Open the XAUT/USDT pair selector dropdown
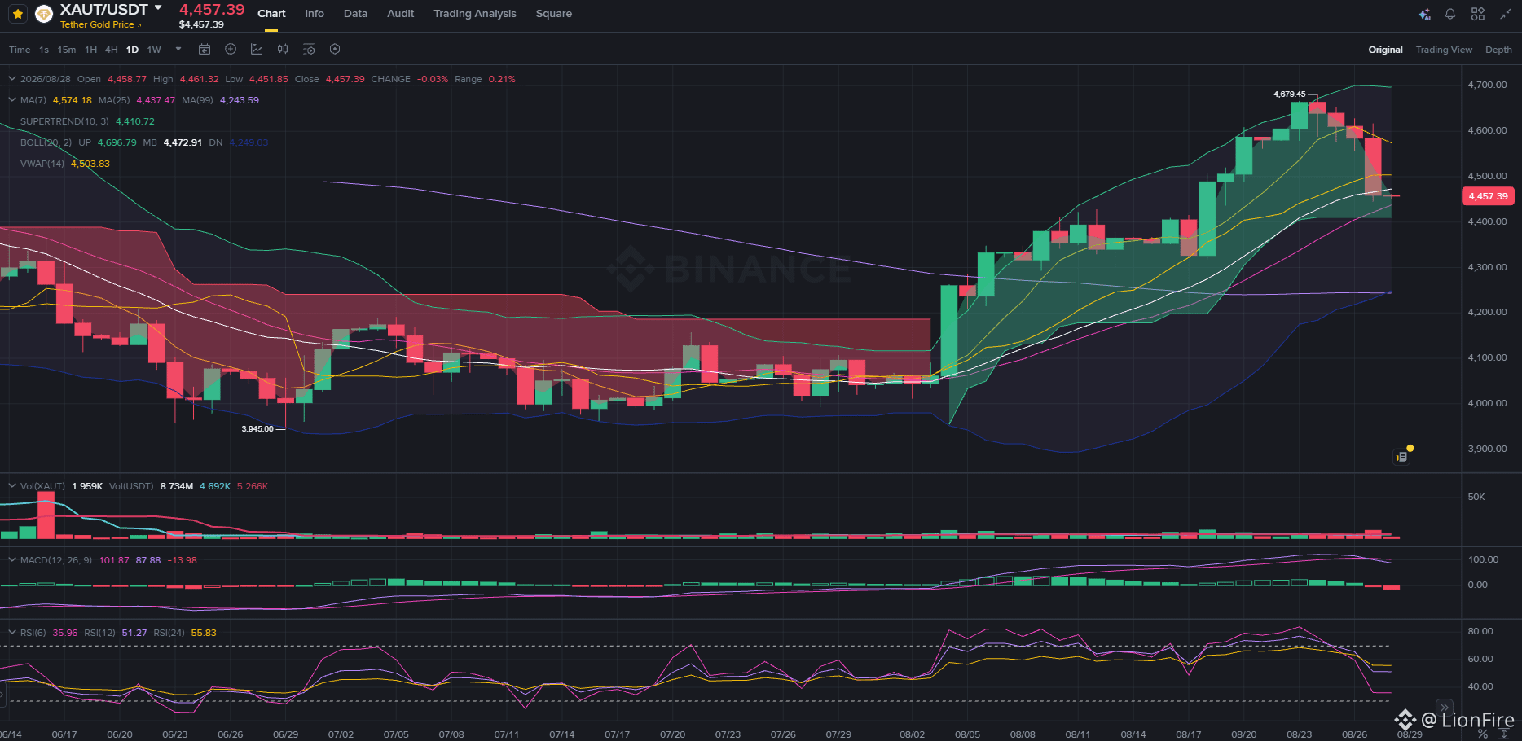 pyautogui.click(x=158, y=8)
